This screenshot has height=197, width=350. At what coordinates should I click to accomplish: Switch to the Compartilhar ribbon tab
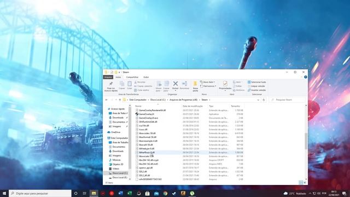pyautogui.click(x=132, y=77)
